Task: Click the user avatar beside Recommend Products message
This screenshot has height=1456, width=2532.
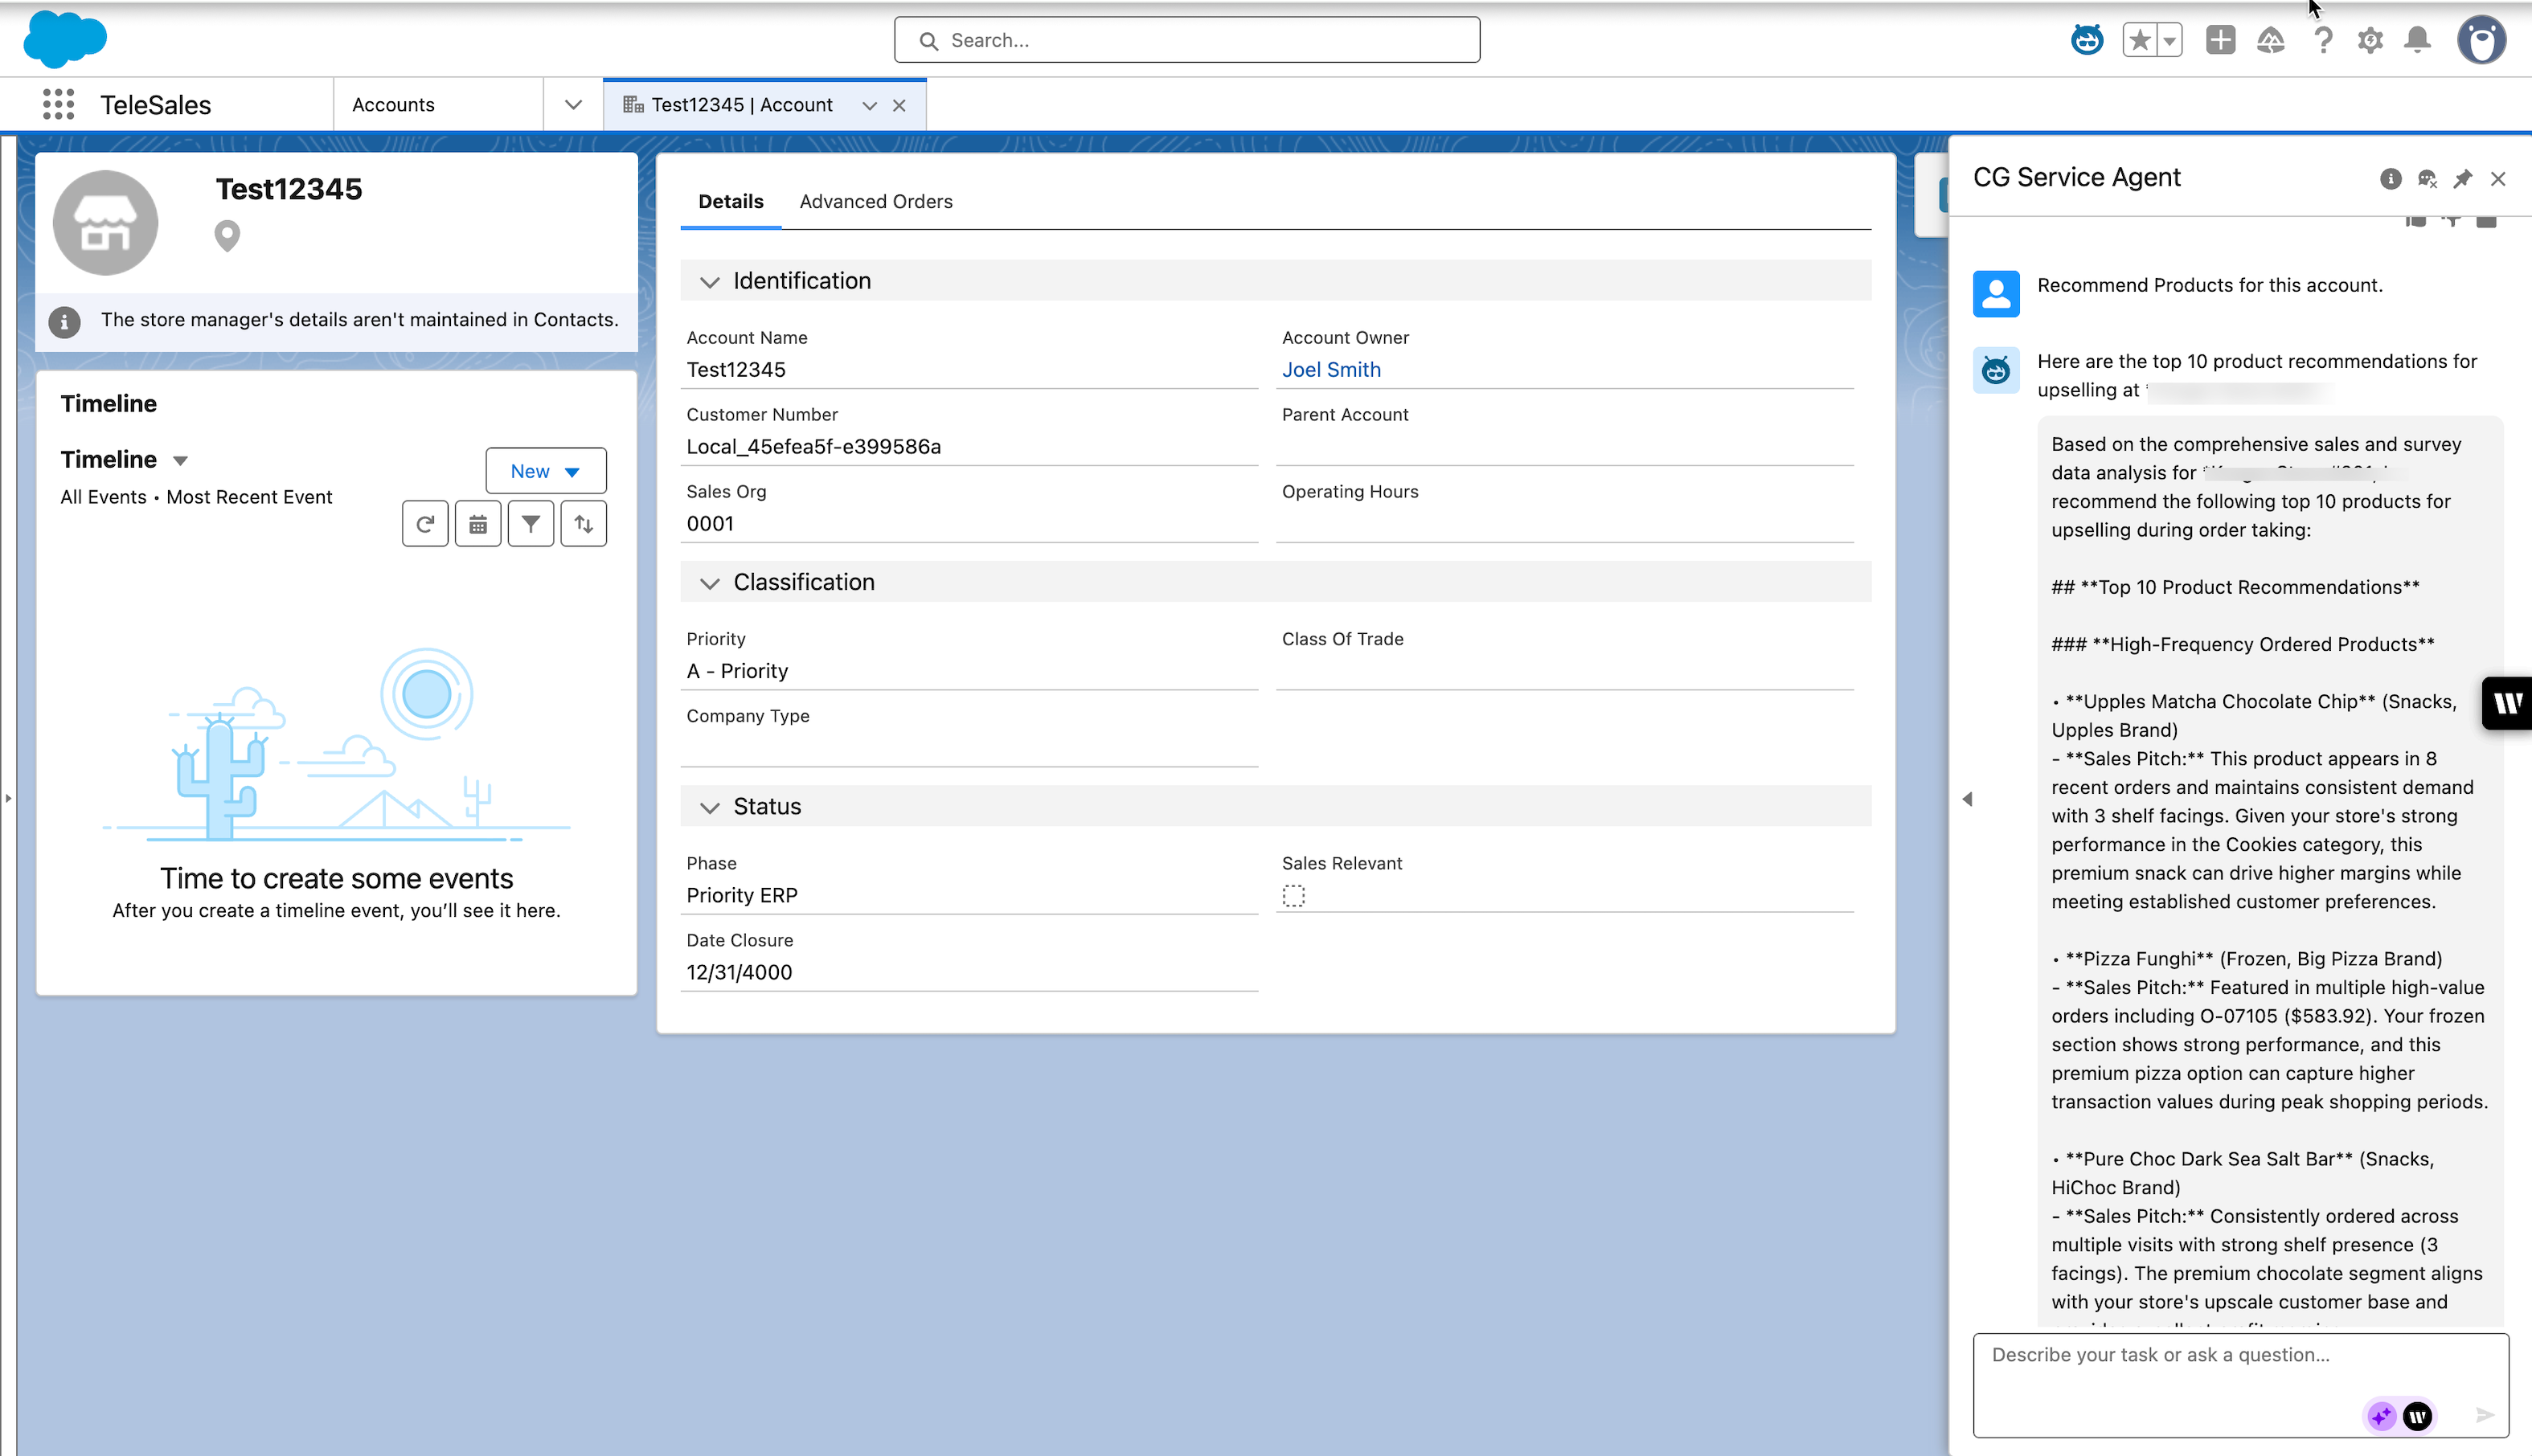Action: pyautogui.click(x=1996, y=293)
